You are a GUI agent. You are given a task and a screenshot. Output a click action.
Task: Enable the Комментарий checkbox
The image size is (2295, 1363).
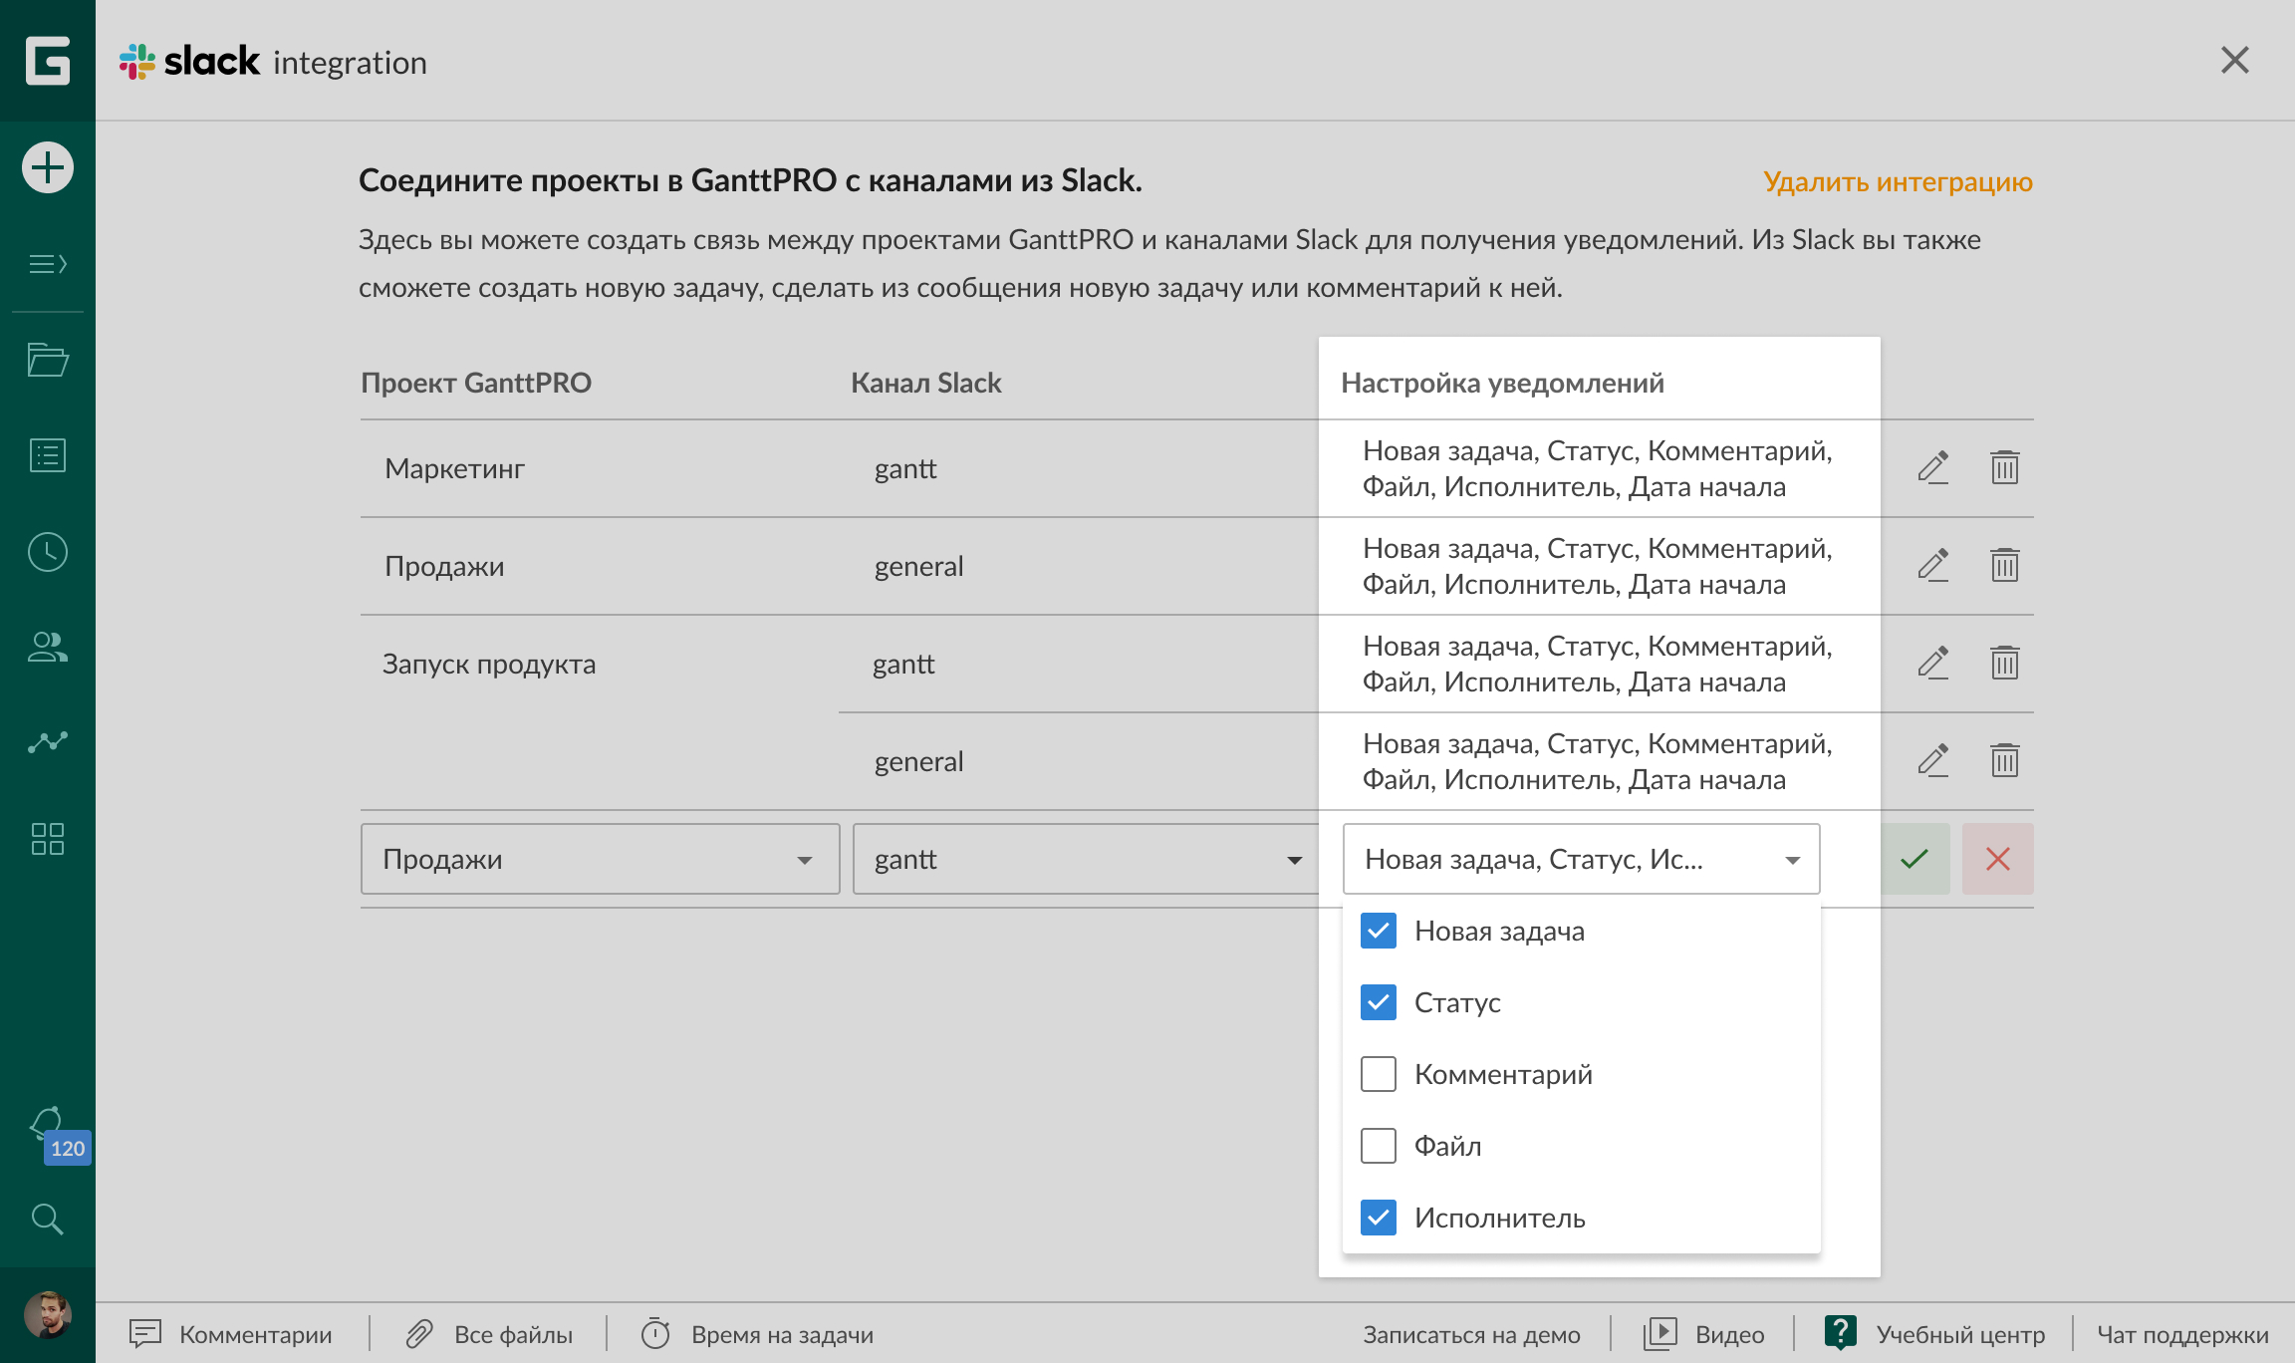pyautogui.click(x=1379, y=1074)
